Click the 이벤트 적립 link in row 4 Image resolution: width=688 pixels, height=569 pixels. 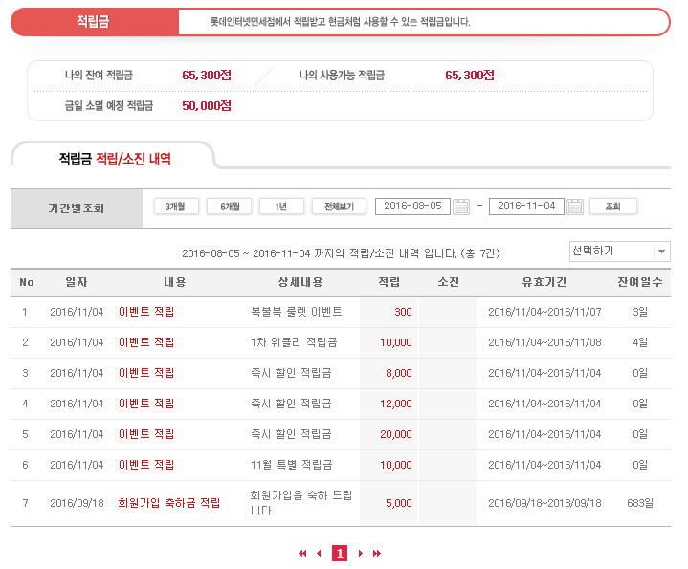(x=146, y=404)
